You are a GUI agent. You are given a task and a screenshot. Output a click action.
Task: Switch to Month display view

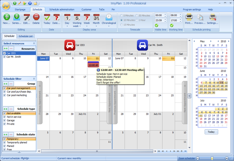(x=96, y=17)
